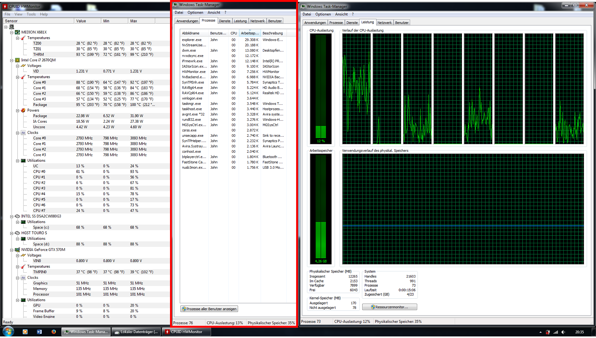This screenshot has height=338, width=596.
Task: Launch Microsoft Word from the taskbar
Action: coord(39,332)
